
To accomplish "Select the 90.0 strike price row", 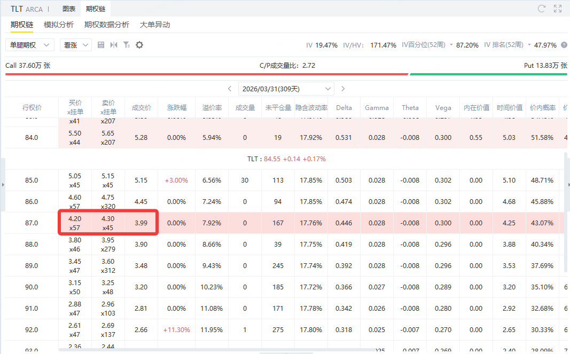I will click(x=32, y=287).
